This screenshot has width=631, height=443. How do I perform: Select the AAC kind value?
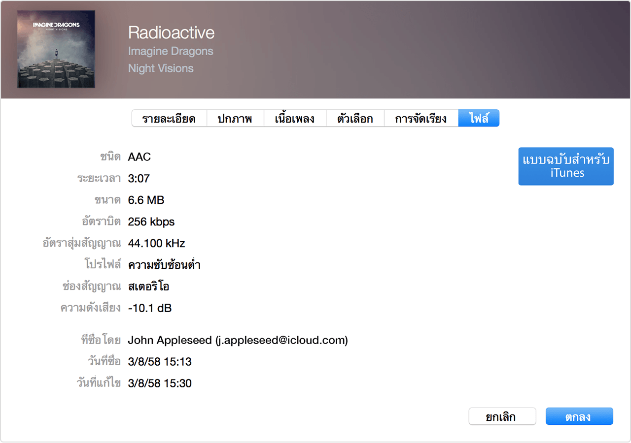(139, 157)
